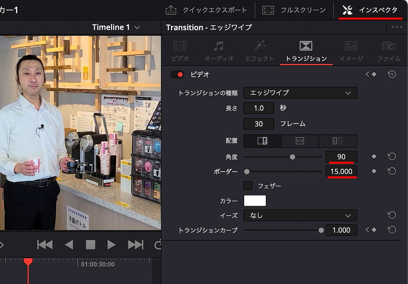The height and width of the screenshot is (284, 408).
Task: Toggle the ビデオ transition enable switch
Action: click(178, 74)
